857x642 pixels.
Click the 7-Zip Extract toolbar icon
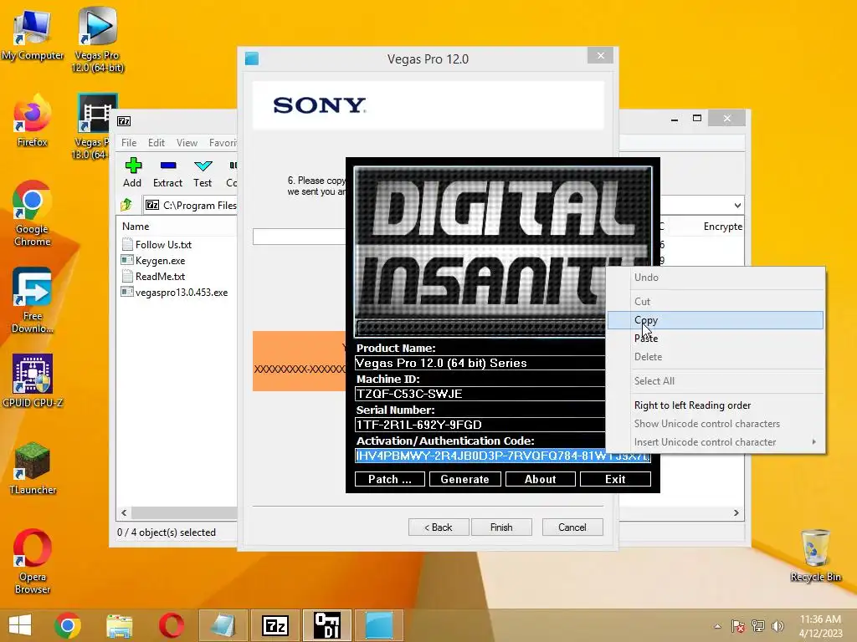pyautogui.click(x=167, y=172)
